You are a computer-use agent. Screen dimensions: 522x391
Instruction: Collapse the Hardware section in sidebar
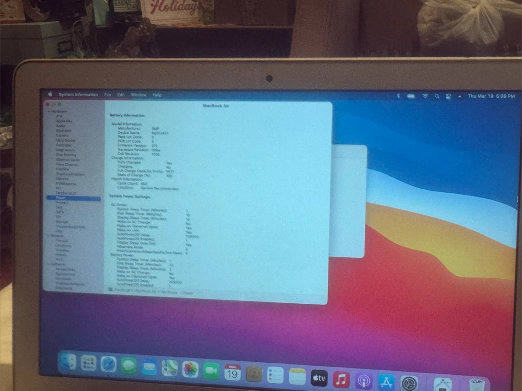pyautogui.click(x=49, y=112)
